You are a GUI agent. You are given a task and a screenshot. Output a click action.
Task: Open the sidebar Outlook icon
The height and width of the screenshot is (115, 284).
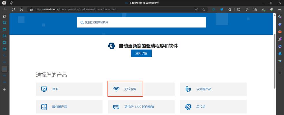(280, 54)
